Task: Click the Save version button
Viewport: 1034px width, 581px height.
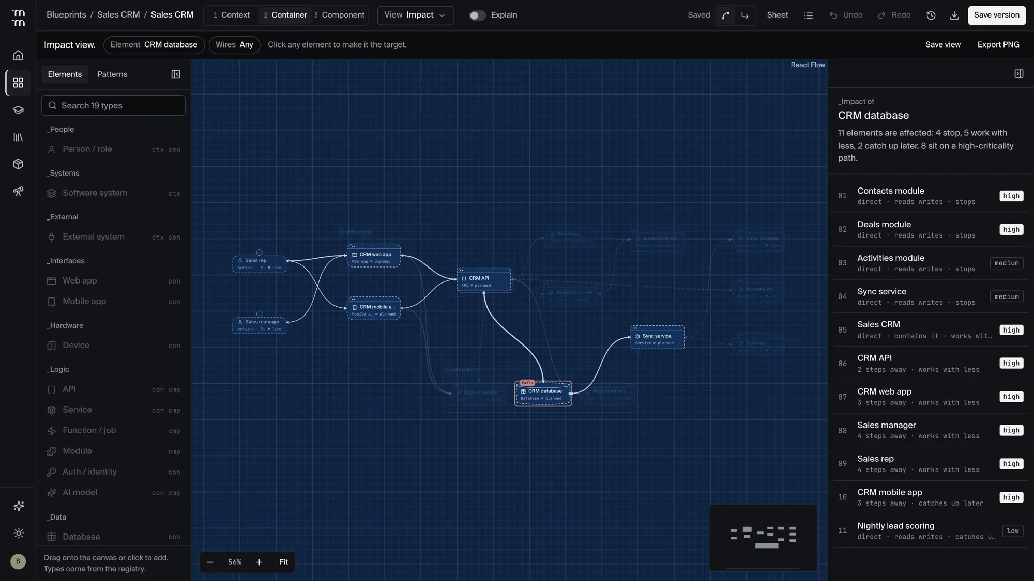Action: tap(996, 15)
